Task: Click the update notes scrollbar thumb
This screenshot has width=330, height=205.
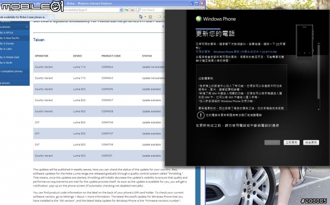Action: [x=319, y=72]
